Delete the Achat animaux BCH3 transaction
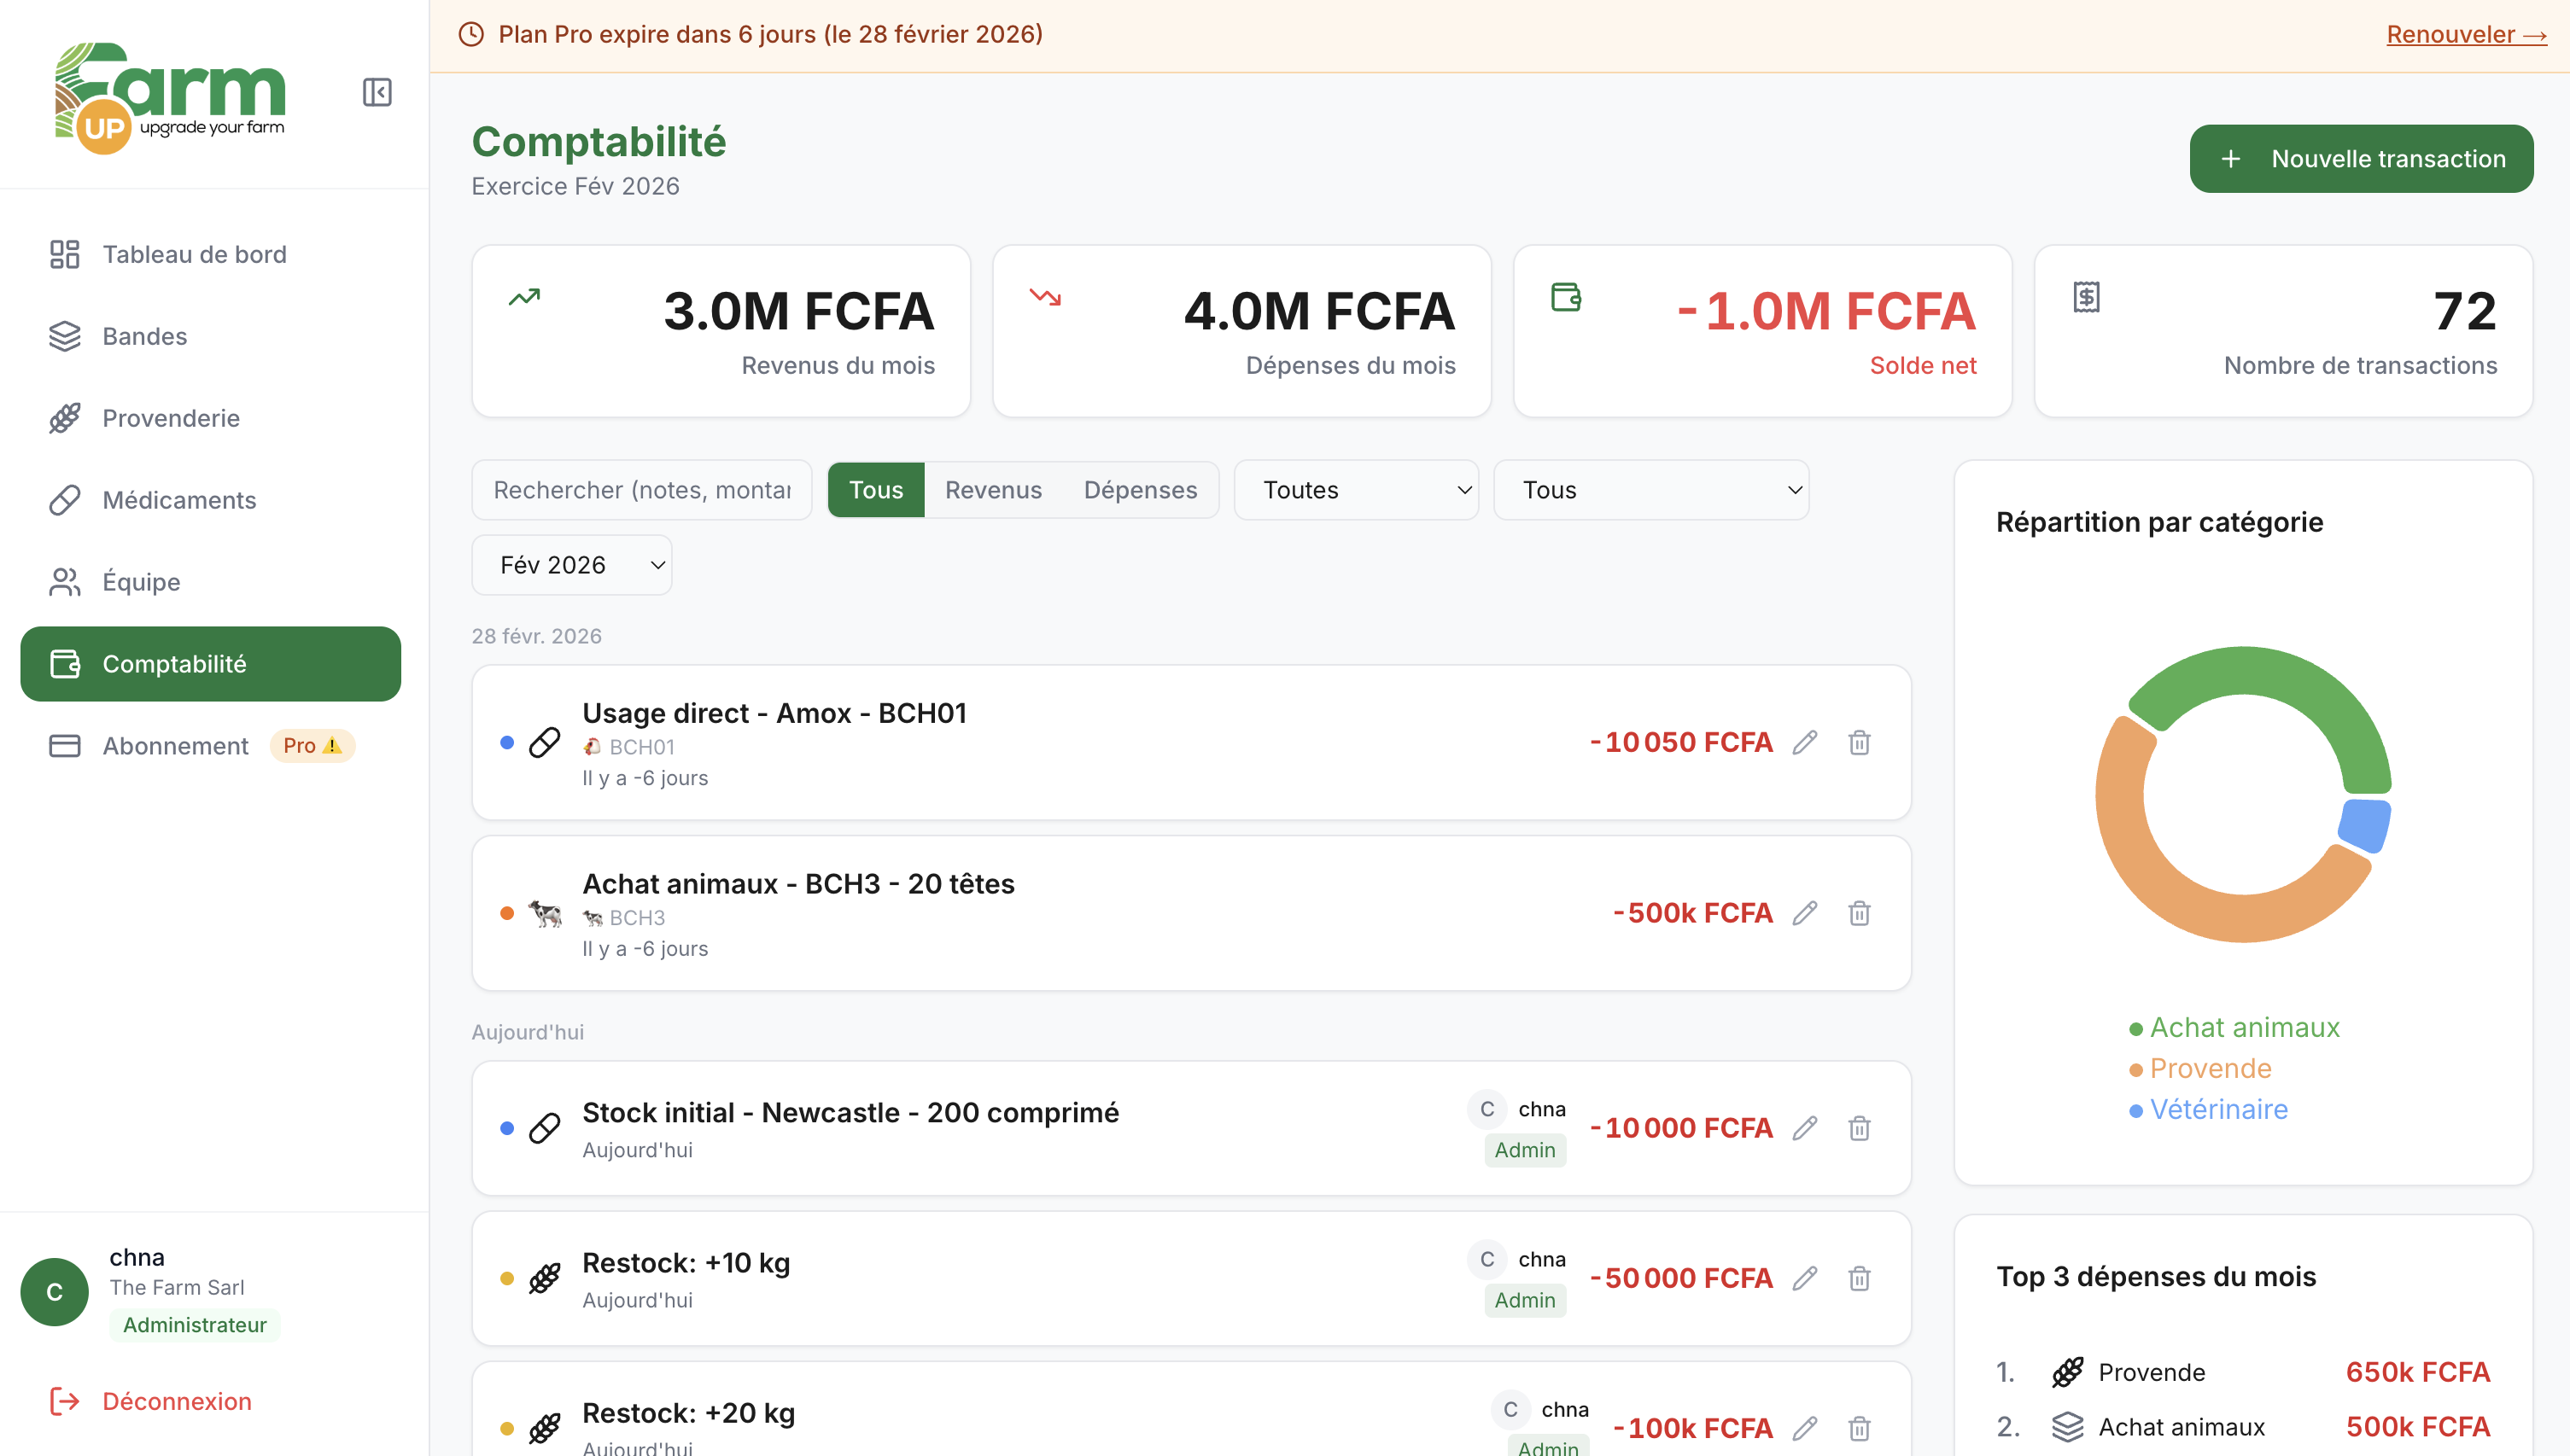Screen dimensions: 2570x1456 pyautogui.click(x=1859, y=913)
